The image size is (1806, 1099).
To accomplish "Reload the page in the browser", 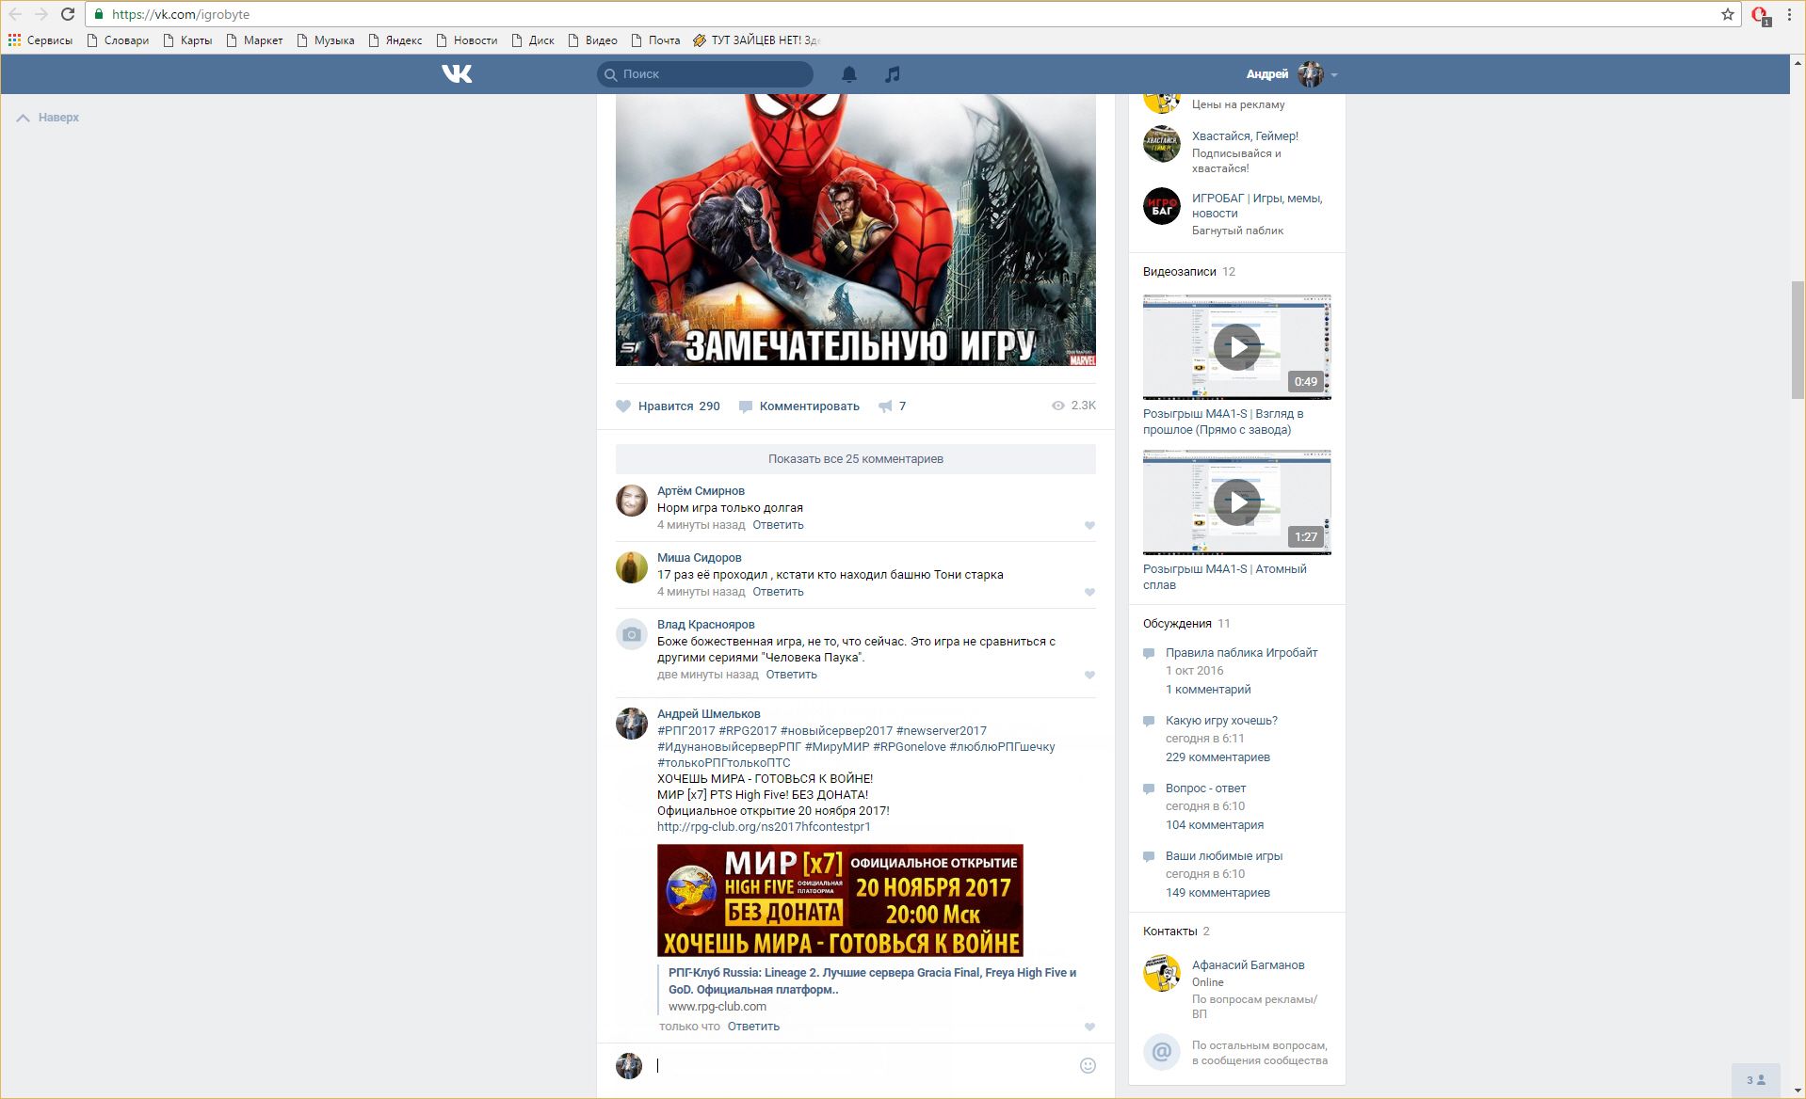I will [x=68, y=14].
